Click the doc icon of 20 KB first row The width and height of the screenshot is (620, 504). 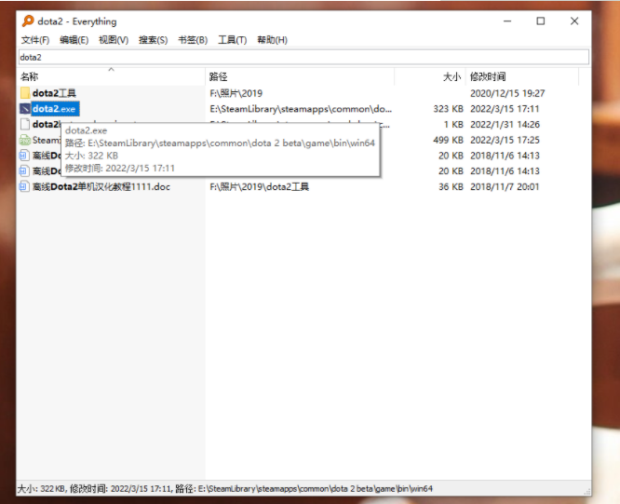pos(24,156)
